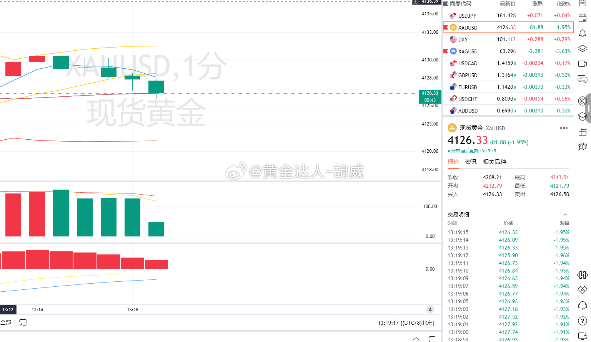Viewport: 591px width, 342px height.
Task: Select EURUSD row in watchlist
Action: [x=508, y=87]
